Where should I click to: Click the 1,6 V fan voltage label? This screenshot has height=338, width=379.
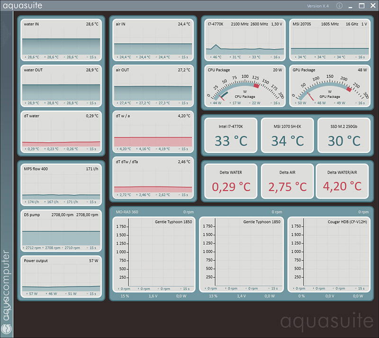click(153, 296)
